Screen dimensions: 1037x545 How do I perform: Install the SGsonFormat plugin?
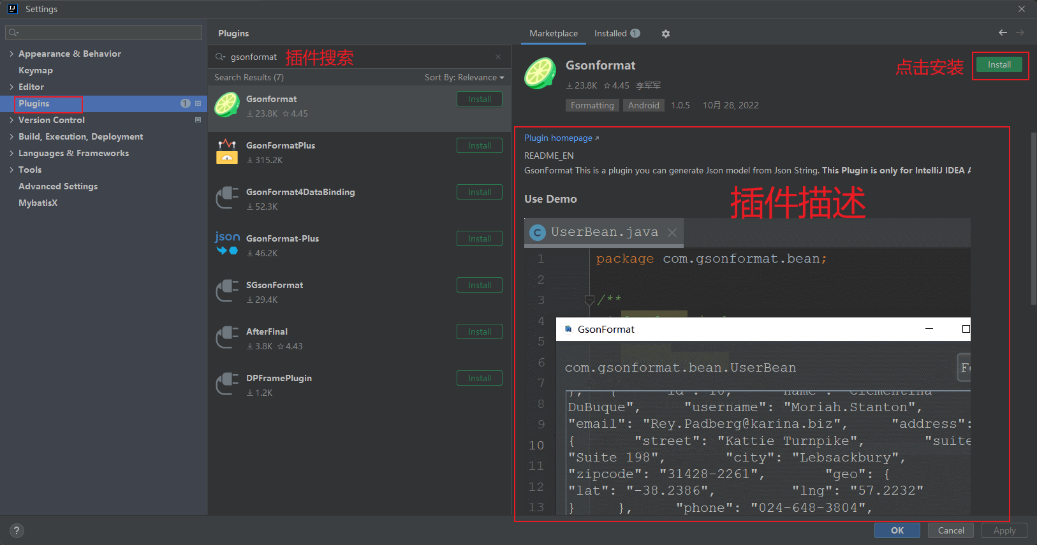[480, 285]
